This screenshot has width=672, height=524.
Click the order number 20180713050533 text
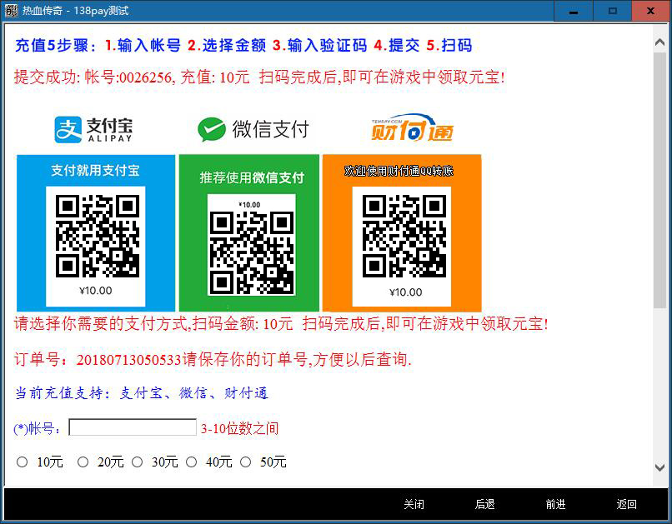click(128, 359)
